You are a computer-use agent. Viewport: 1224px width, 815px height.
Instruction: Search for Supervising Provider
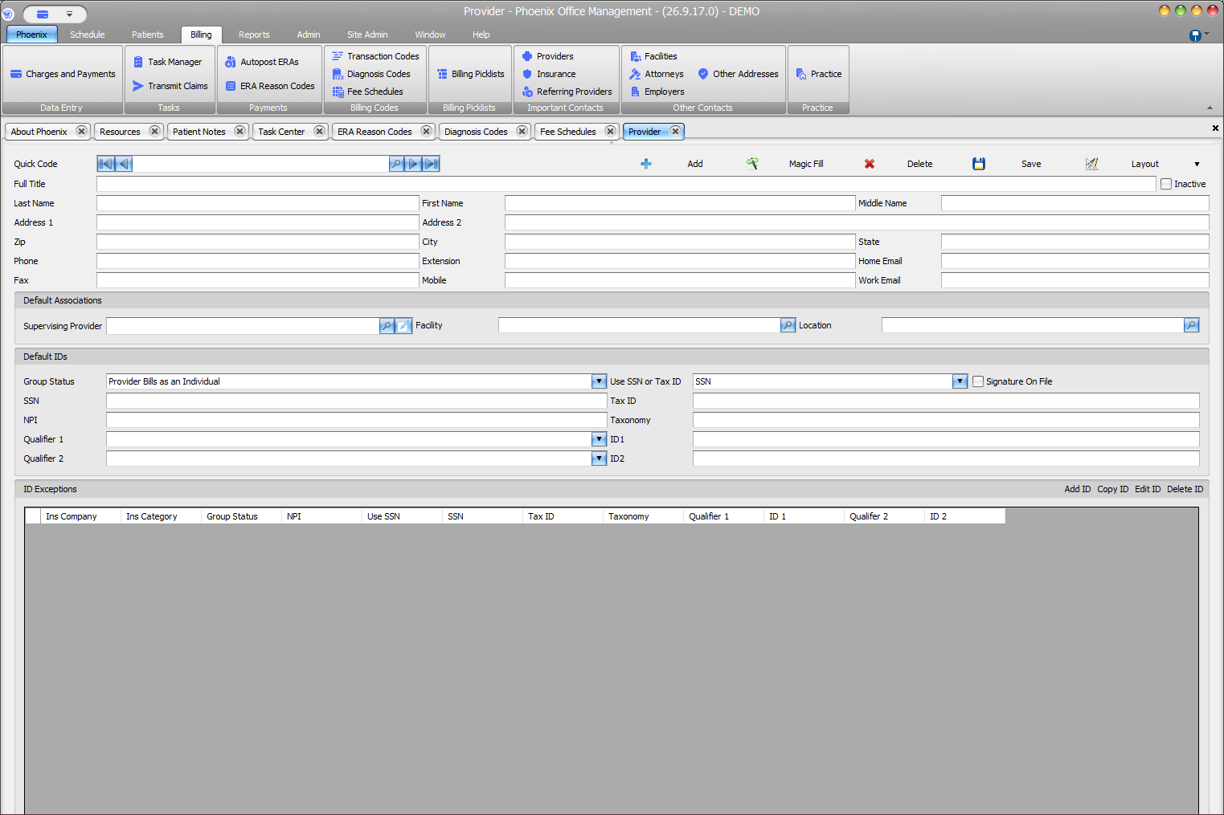[x=387, y=326]
